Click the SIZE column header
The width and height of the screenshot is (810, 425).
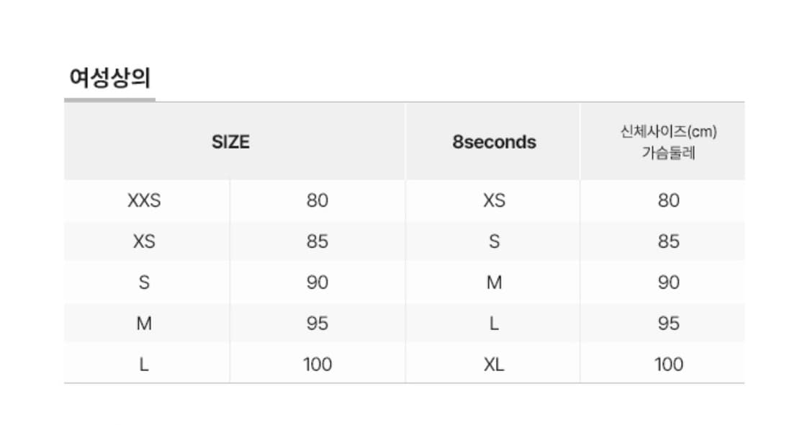point(230,142)
